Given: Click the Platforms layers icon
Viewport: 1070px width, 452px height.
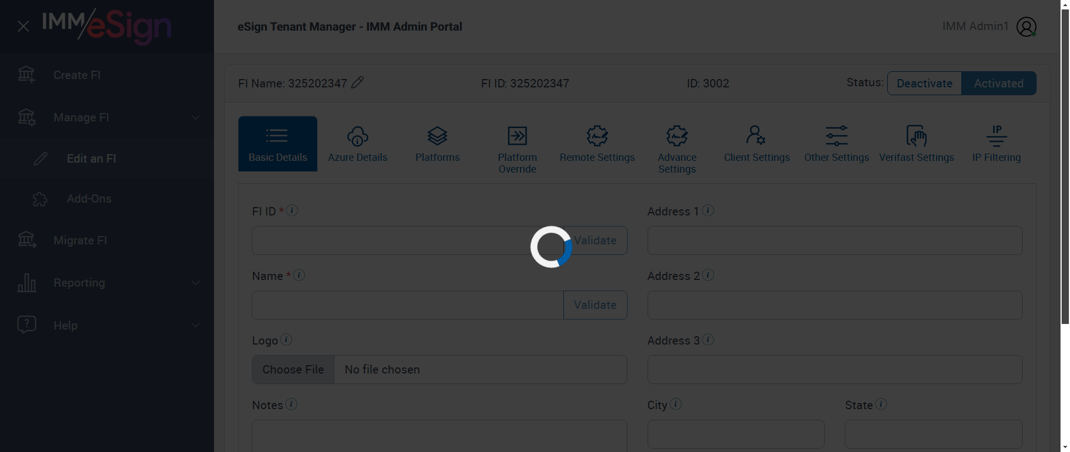Looking at the screenshot, I should pyautogui.click(x=437, y=135).
